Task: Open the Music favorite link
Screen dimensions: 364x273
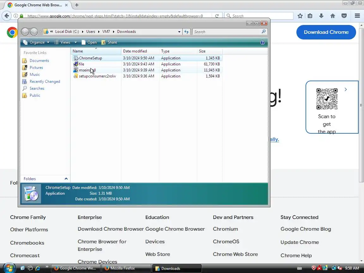Action: pos(34,75)
